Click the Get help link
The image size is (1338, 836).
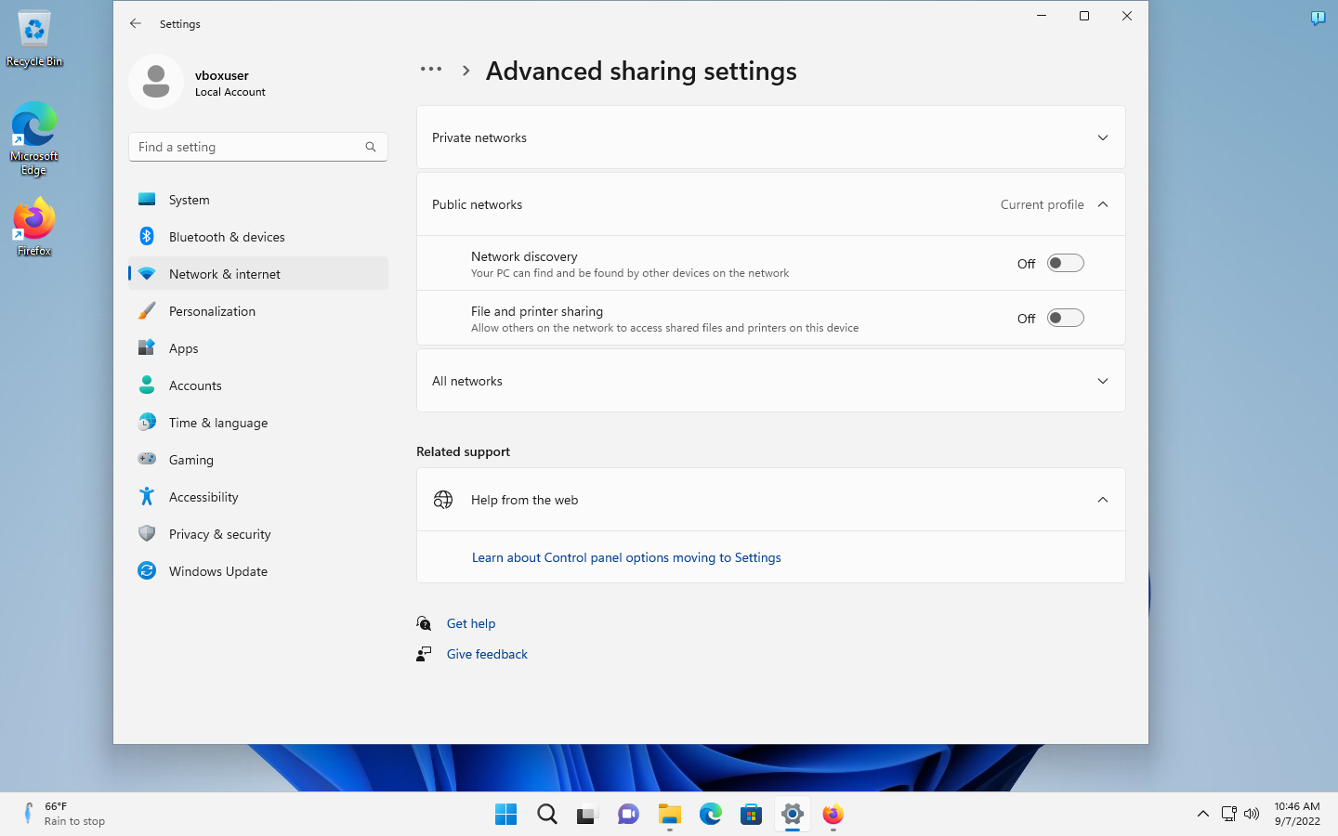click(471, 622)
